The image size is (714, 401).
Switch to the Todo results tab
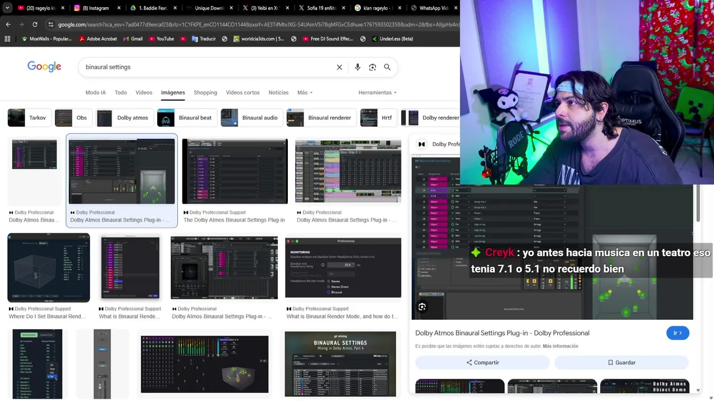[x=120, y=92]
